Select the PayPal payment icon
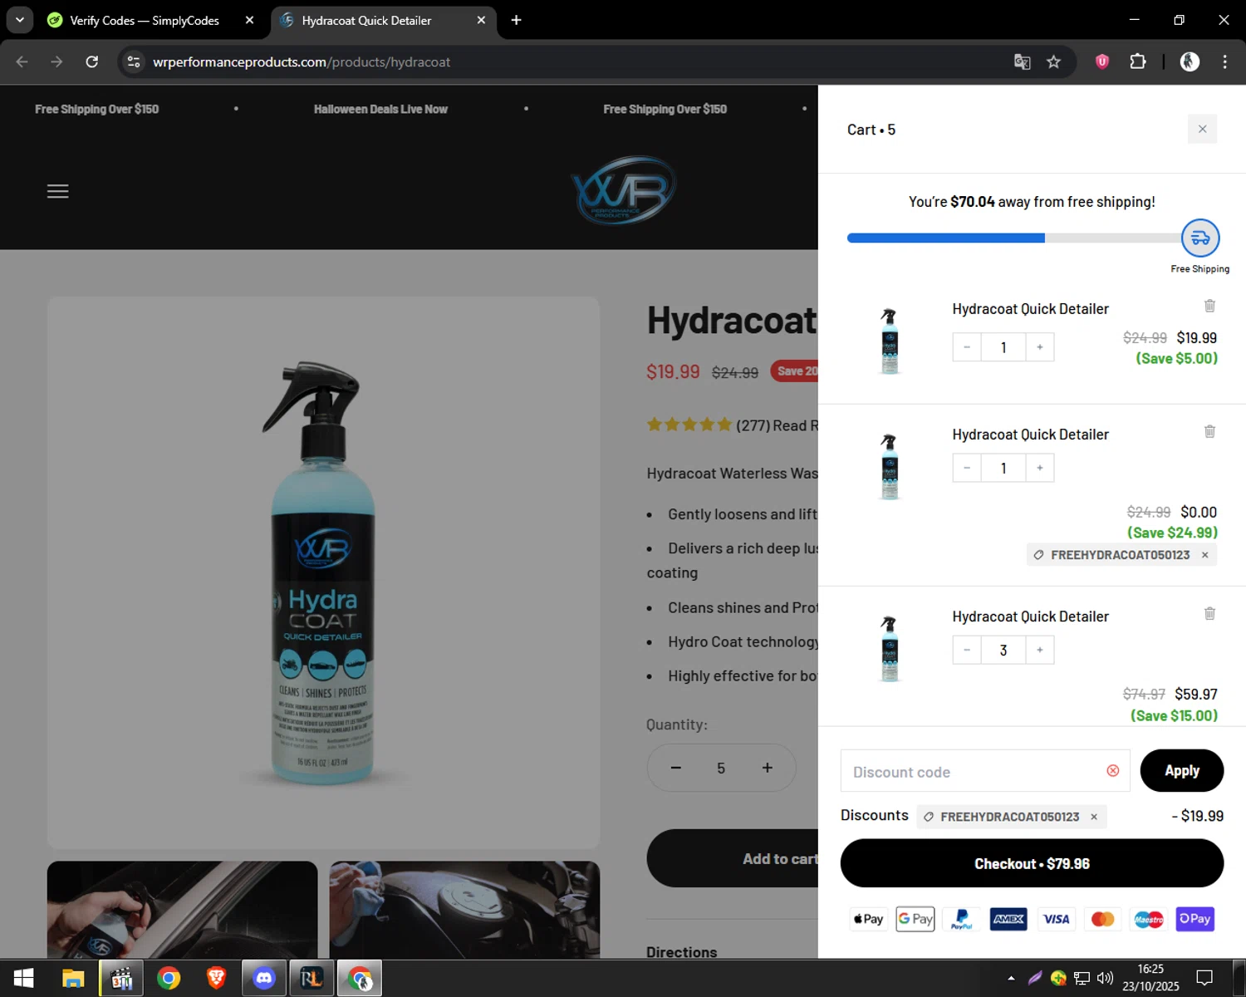1246x997 pixels. pyautogui.click(x=962, y=919)
